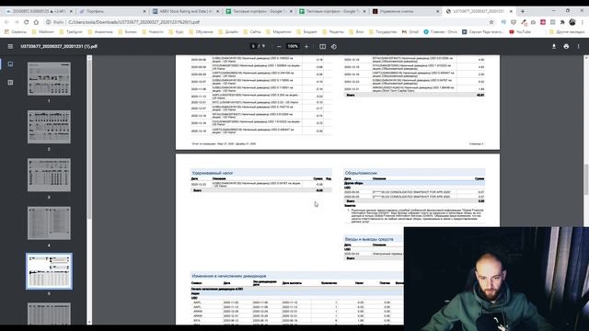Screen dimensions: 589x331
Task: Zoom out the PDF with minus icon
Action: pyautogui.click(x=279, y=47)
